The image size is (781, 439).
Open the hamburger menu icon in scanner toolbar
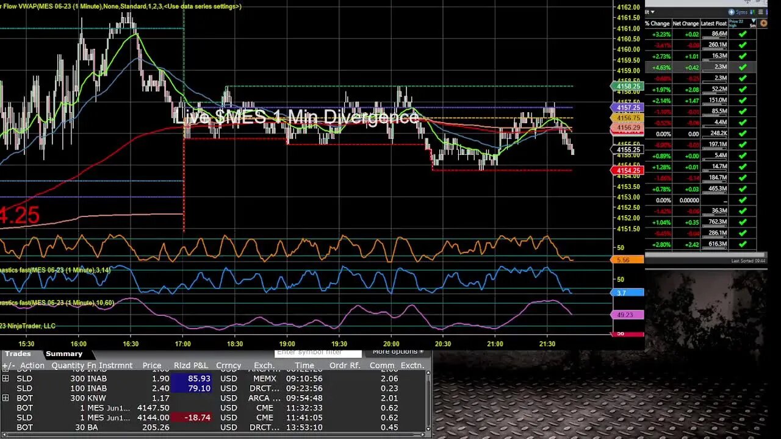760,12
